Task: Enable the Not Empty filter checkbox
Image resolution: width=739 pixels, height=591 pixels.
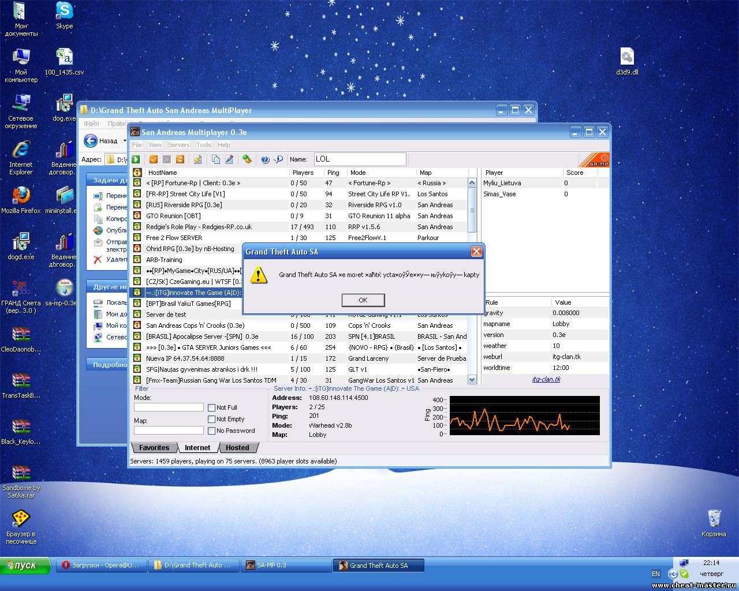Action: point(211,419)
